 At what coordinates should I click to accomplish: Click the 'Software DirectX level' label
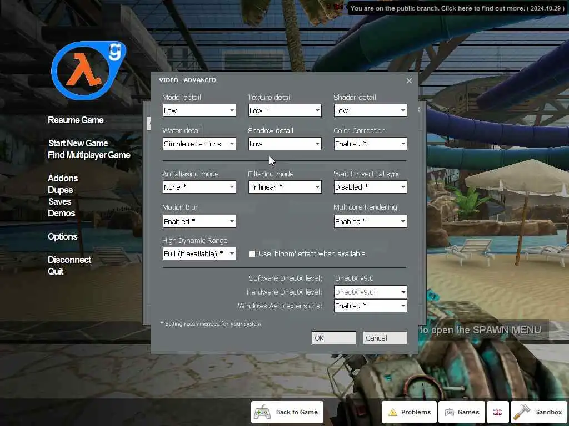pyautogui.click(x=286, y=278)
